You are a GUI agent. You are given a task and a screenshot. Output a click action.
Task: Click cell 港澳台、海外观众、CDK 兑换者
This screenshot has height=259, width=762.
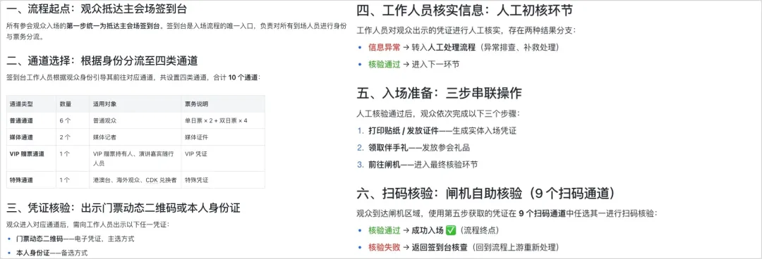(135, 180)
